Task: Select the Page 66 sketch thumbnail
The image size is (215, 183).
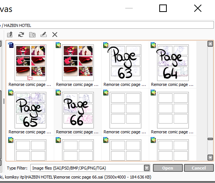Action: point(78,110)
